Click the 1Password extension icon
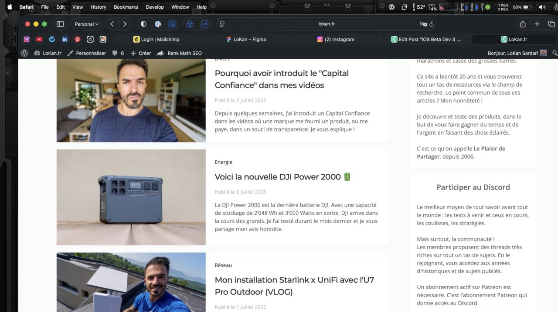Viewport: 558px width, 312px height. click(158, 24)
